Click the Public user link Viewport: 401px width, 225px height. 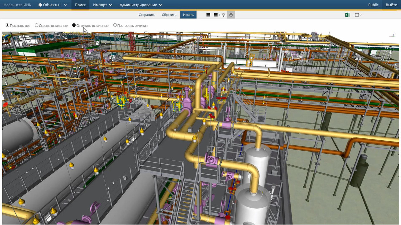click(373, 5)
